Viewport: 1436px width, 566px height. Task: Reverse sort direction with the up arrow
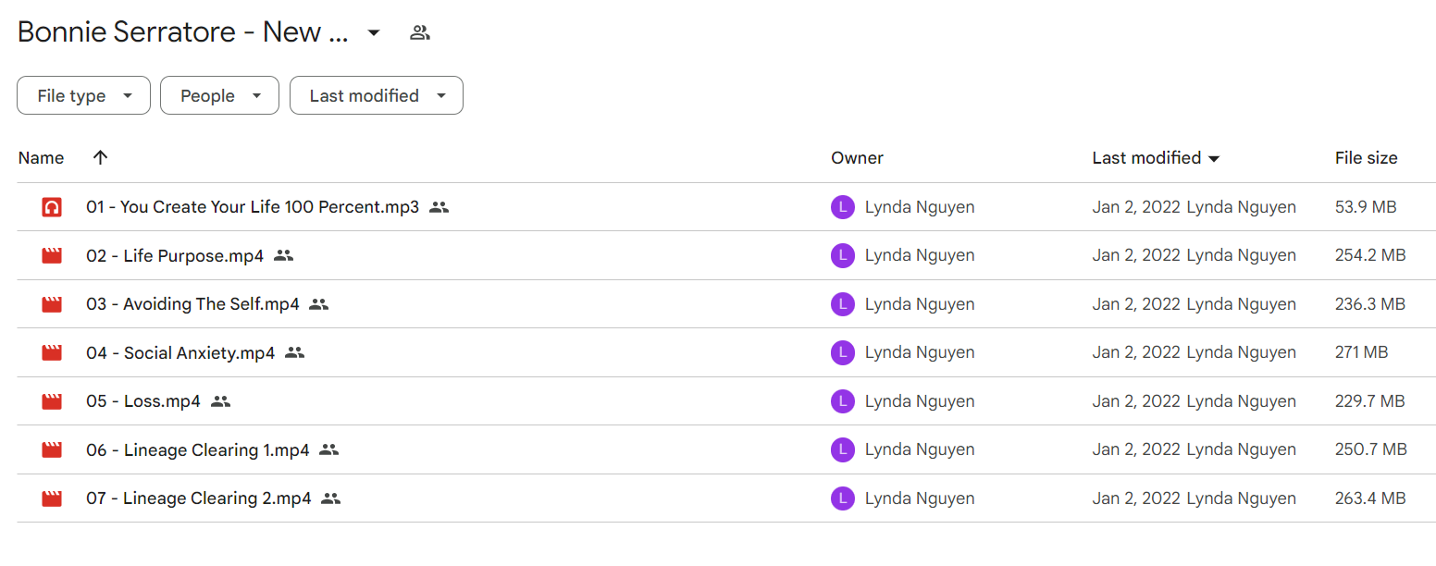pos(101,157)
